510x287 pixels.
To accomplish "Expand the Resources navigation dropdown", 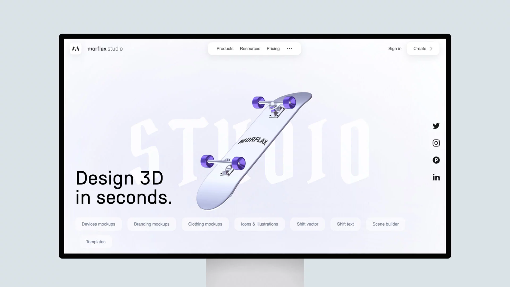I will click(250, 48).
